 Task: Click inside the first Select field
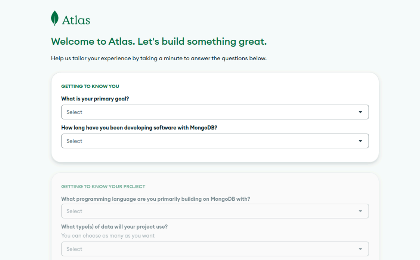(x=145, y=112)
